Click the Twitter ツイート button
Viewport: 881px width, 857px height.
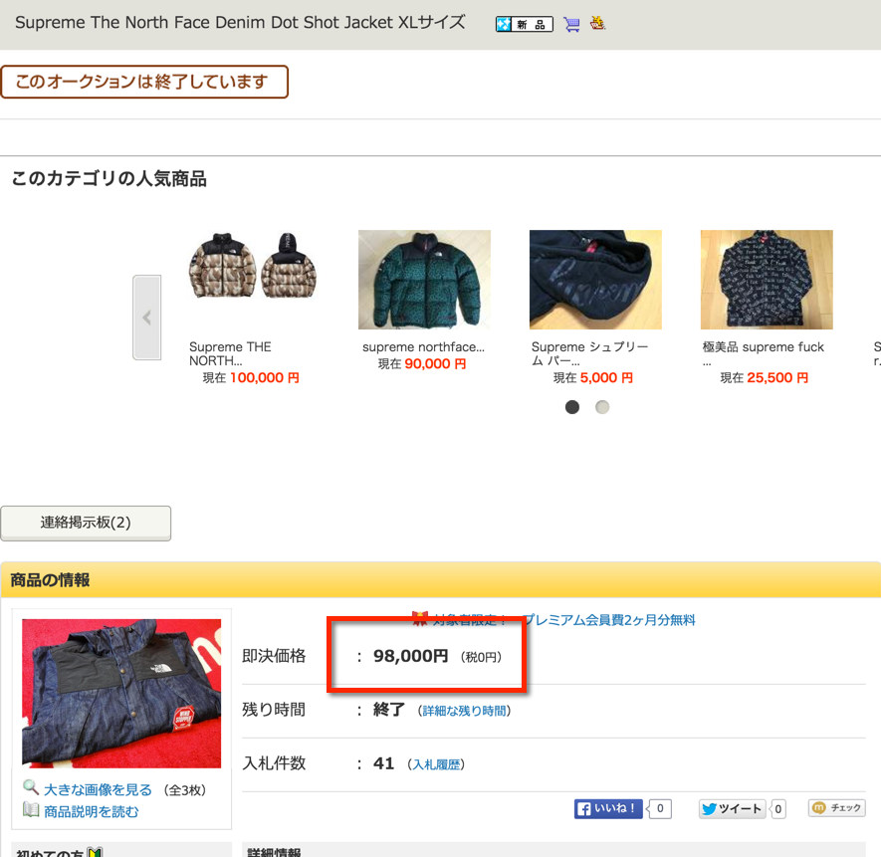point(732,808)
